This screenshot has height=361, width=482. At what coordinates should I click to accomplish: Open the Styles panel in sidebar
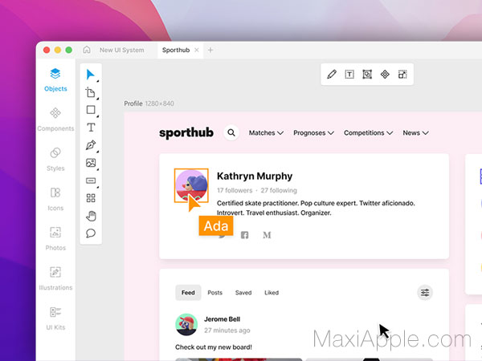pyautogui.click(x=55, y=160)
